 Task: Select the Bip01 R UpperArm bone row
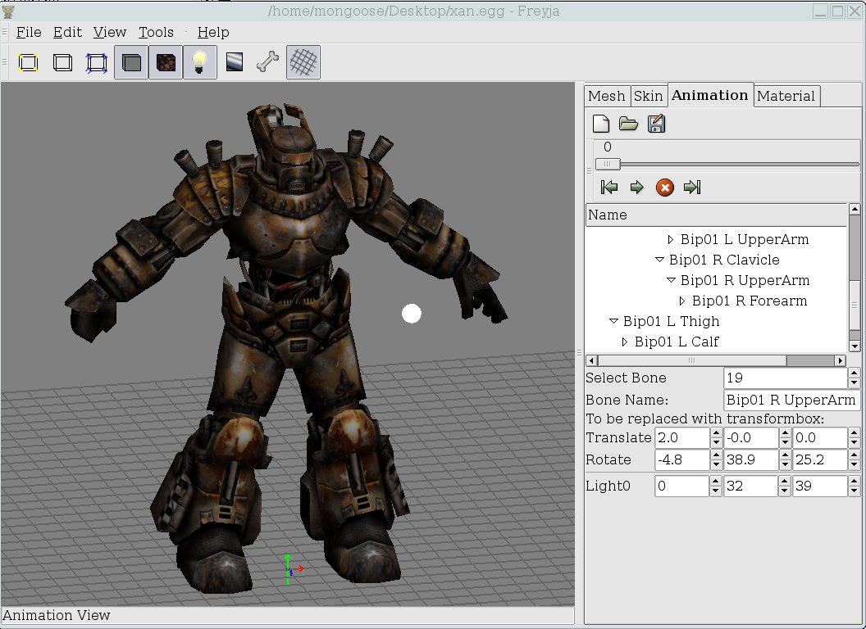coord(716,280)
